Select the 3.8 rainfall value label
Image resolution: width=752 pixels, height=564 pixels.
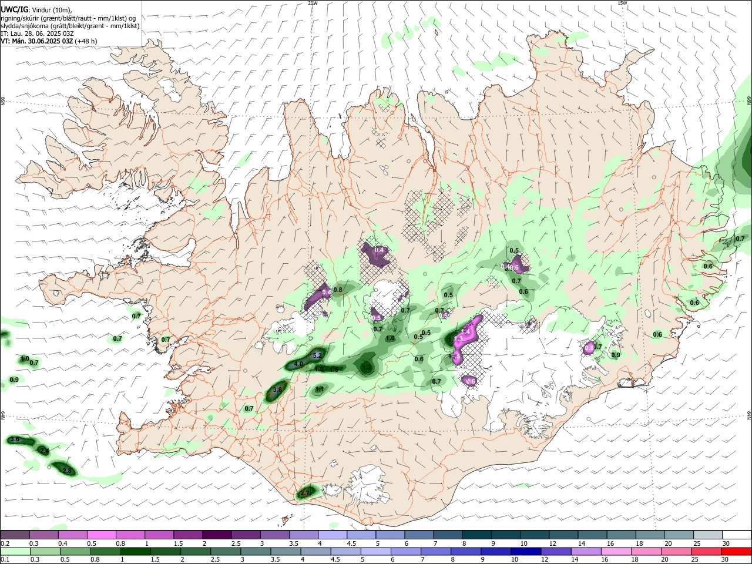(x=278, y=390)
